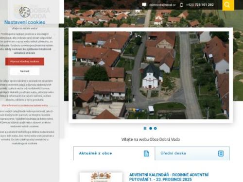Click the Nastavení cookies heading
This screenshot has height=182, width=243.
(x=25, y=22)
